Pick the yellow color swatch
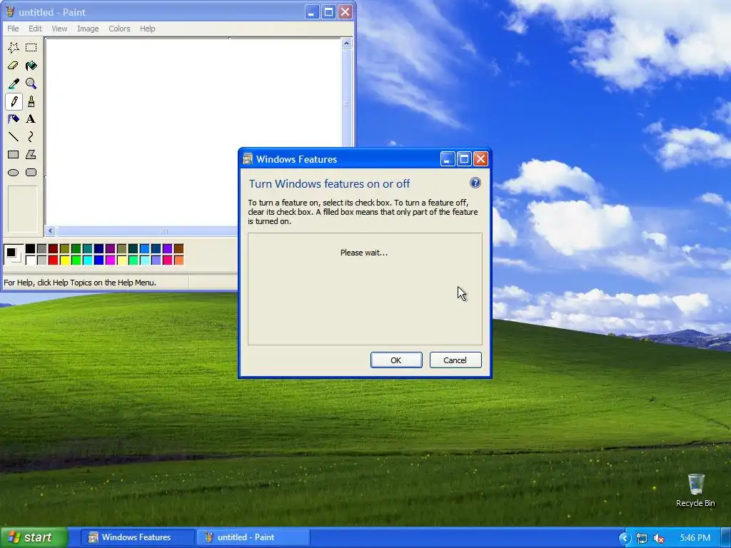The height and width of the screenshot is (548, 731). click(x=65, y=260)
